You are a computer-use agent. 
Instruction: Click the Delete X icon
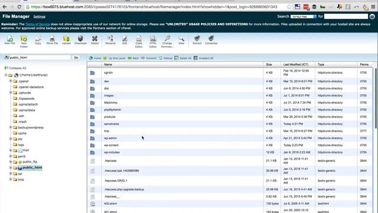(x=94, y=40)
